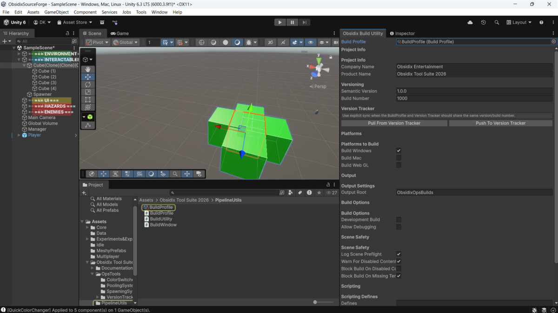
Task: Collapse the SampleScene node in Hierarchy
Action: click(14, 48)
